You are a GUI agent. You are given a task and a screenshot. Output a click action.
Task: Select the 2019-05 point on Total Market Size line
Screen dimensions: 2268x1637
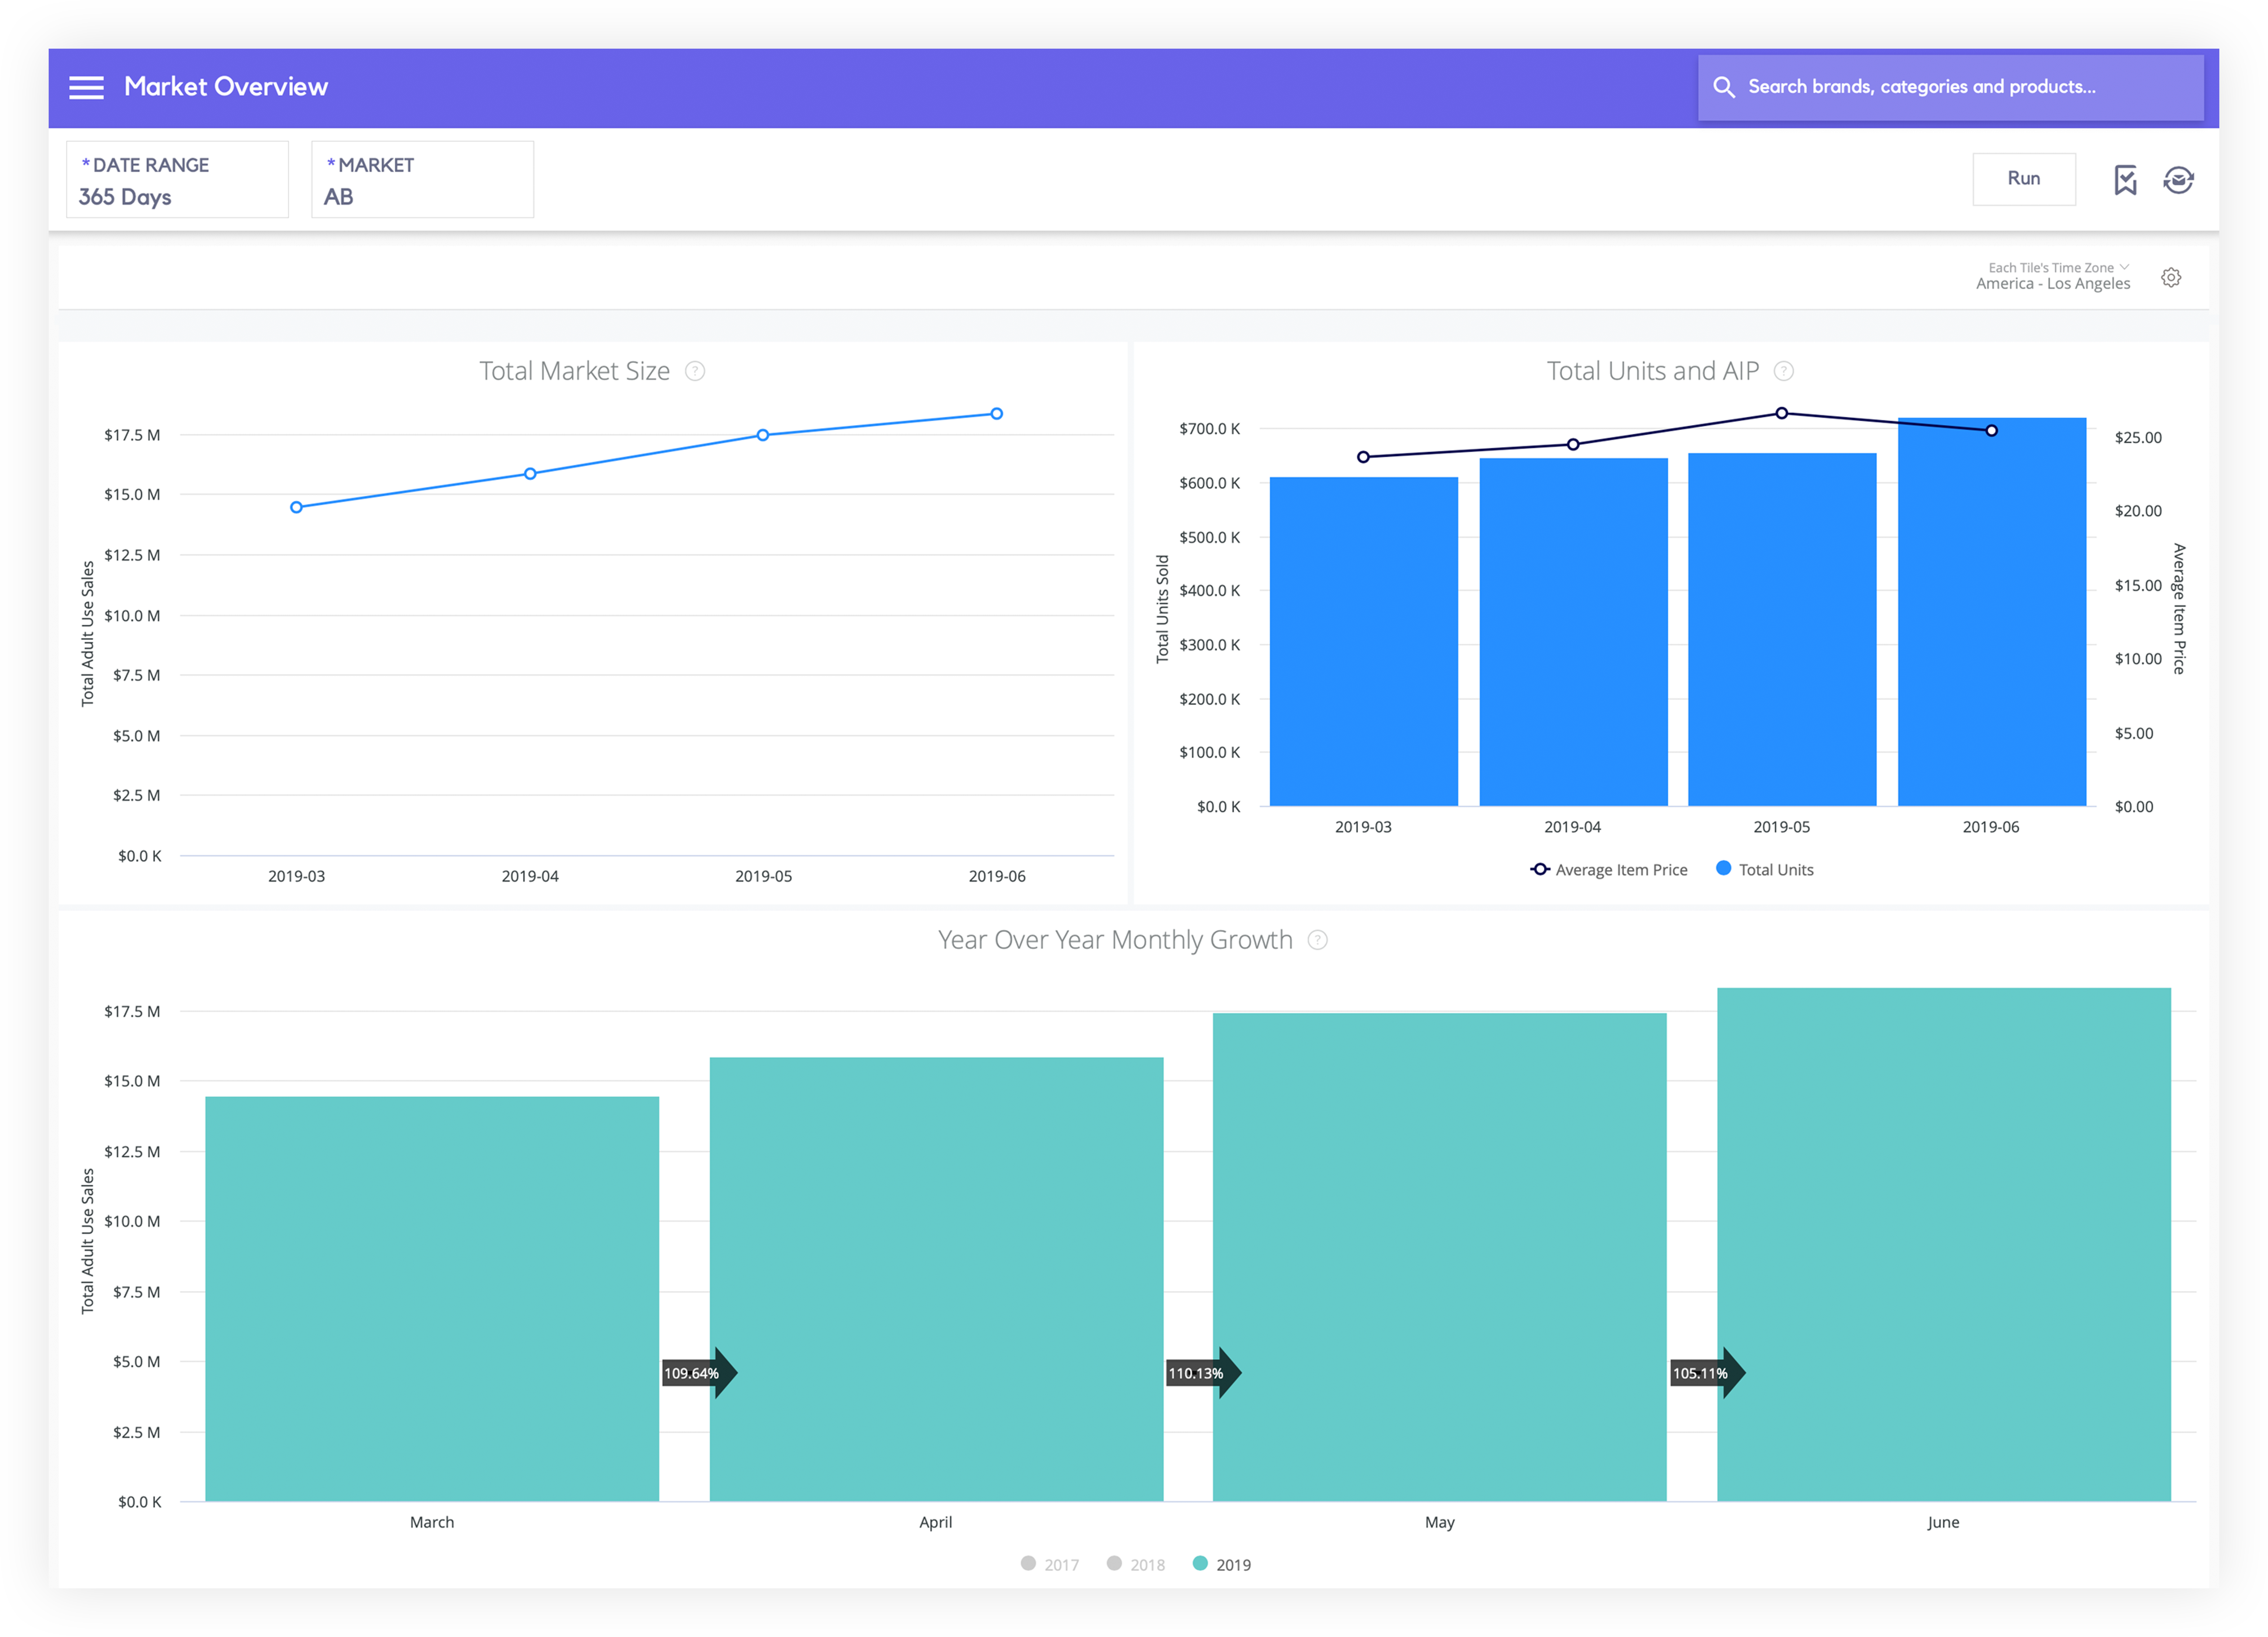coord(763,435)
